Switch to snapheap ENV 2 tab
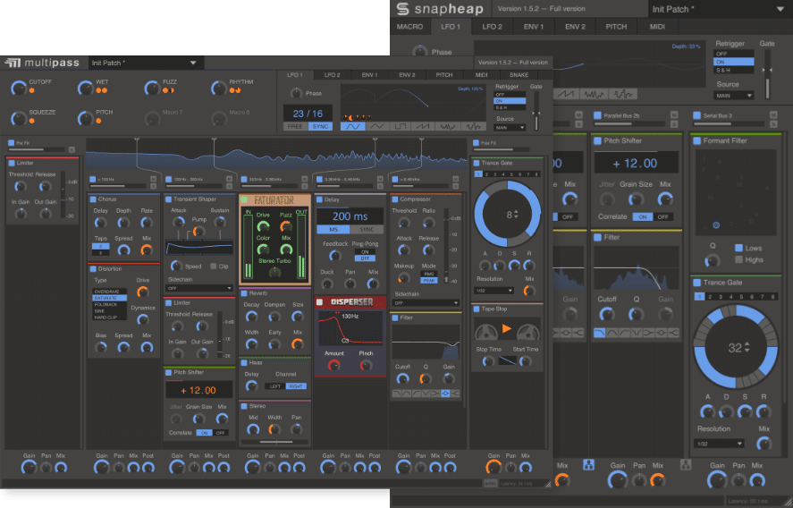 pos(575,26)
